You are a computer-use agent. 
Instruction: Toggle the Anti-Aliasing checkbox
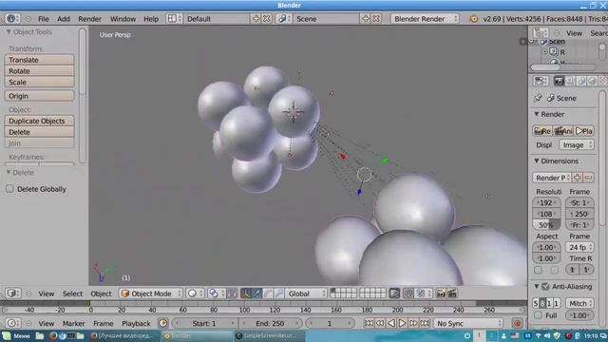click(x=545, y=287)
